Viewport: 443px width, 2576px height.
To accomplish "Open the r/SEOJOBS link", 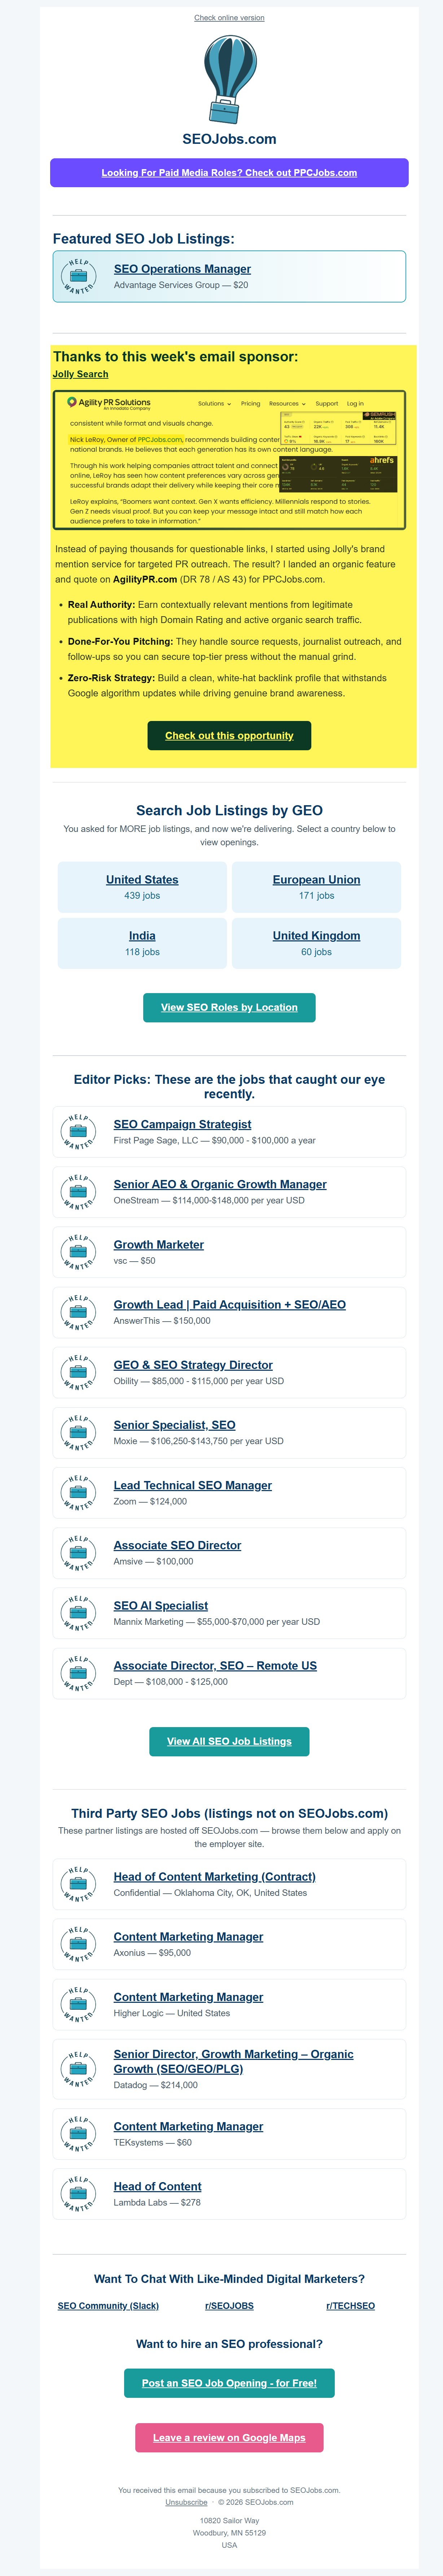I will point(229,2306).
